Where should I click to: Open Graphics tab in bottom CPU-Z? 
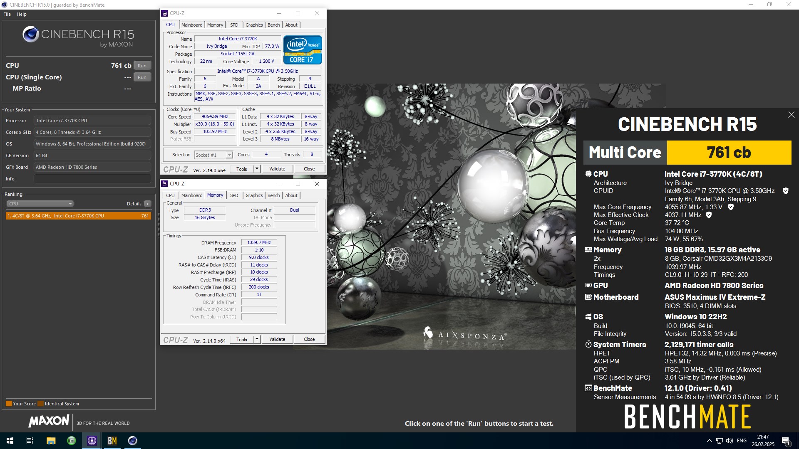tap(254, 195)
